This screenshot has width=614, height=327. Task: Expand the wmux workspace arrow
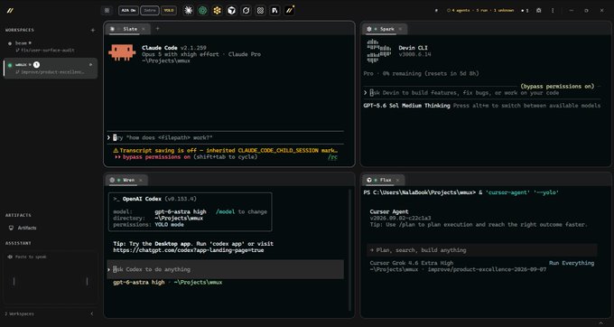[x=91, y=65]
